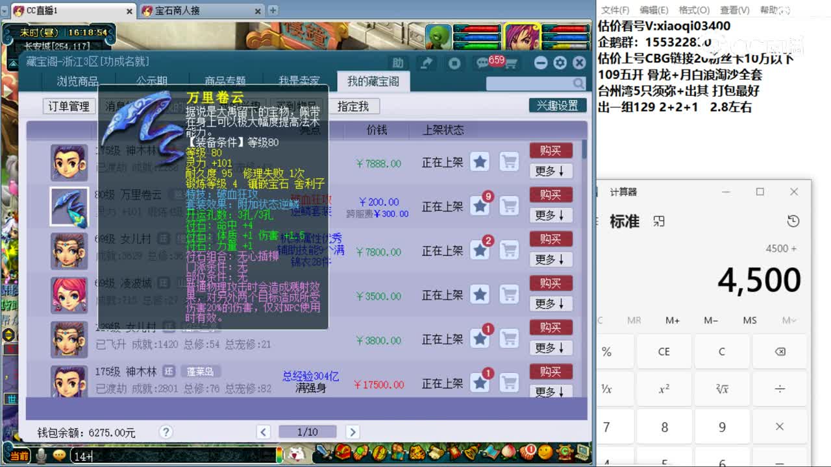Open the gear settings icon in 藏宝阁 header
The height and width of the screenshot is (467, 831).
point(559,63)
